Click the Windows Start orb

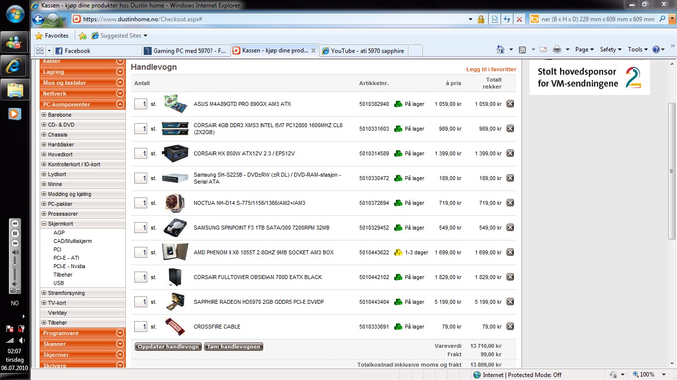[15, 14]
